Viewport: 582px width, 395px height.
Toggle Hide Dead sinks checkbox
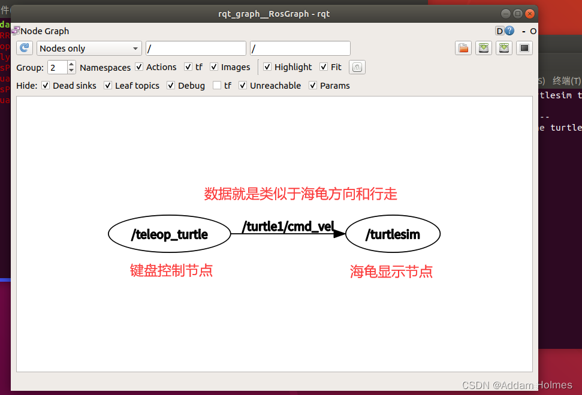click(46, 85)
